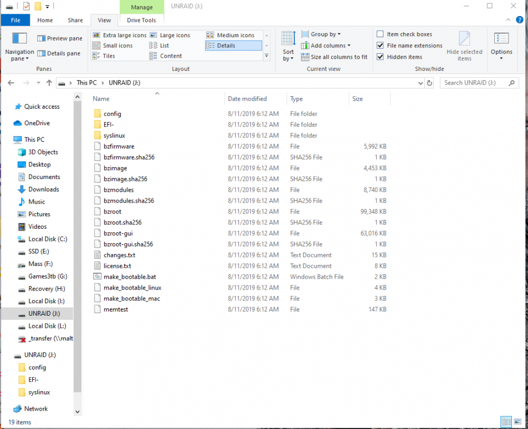Sort by Date modified column header
528x429 pixels.
click(x=256, y=98)
